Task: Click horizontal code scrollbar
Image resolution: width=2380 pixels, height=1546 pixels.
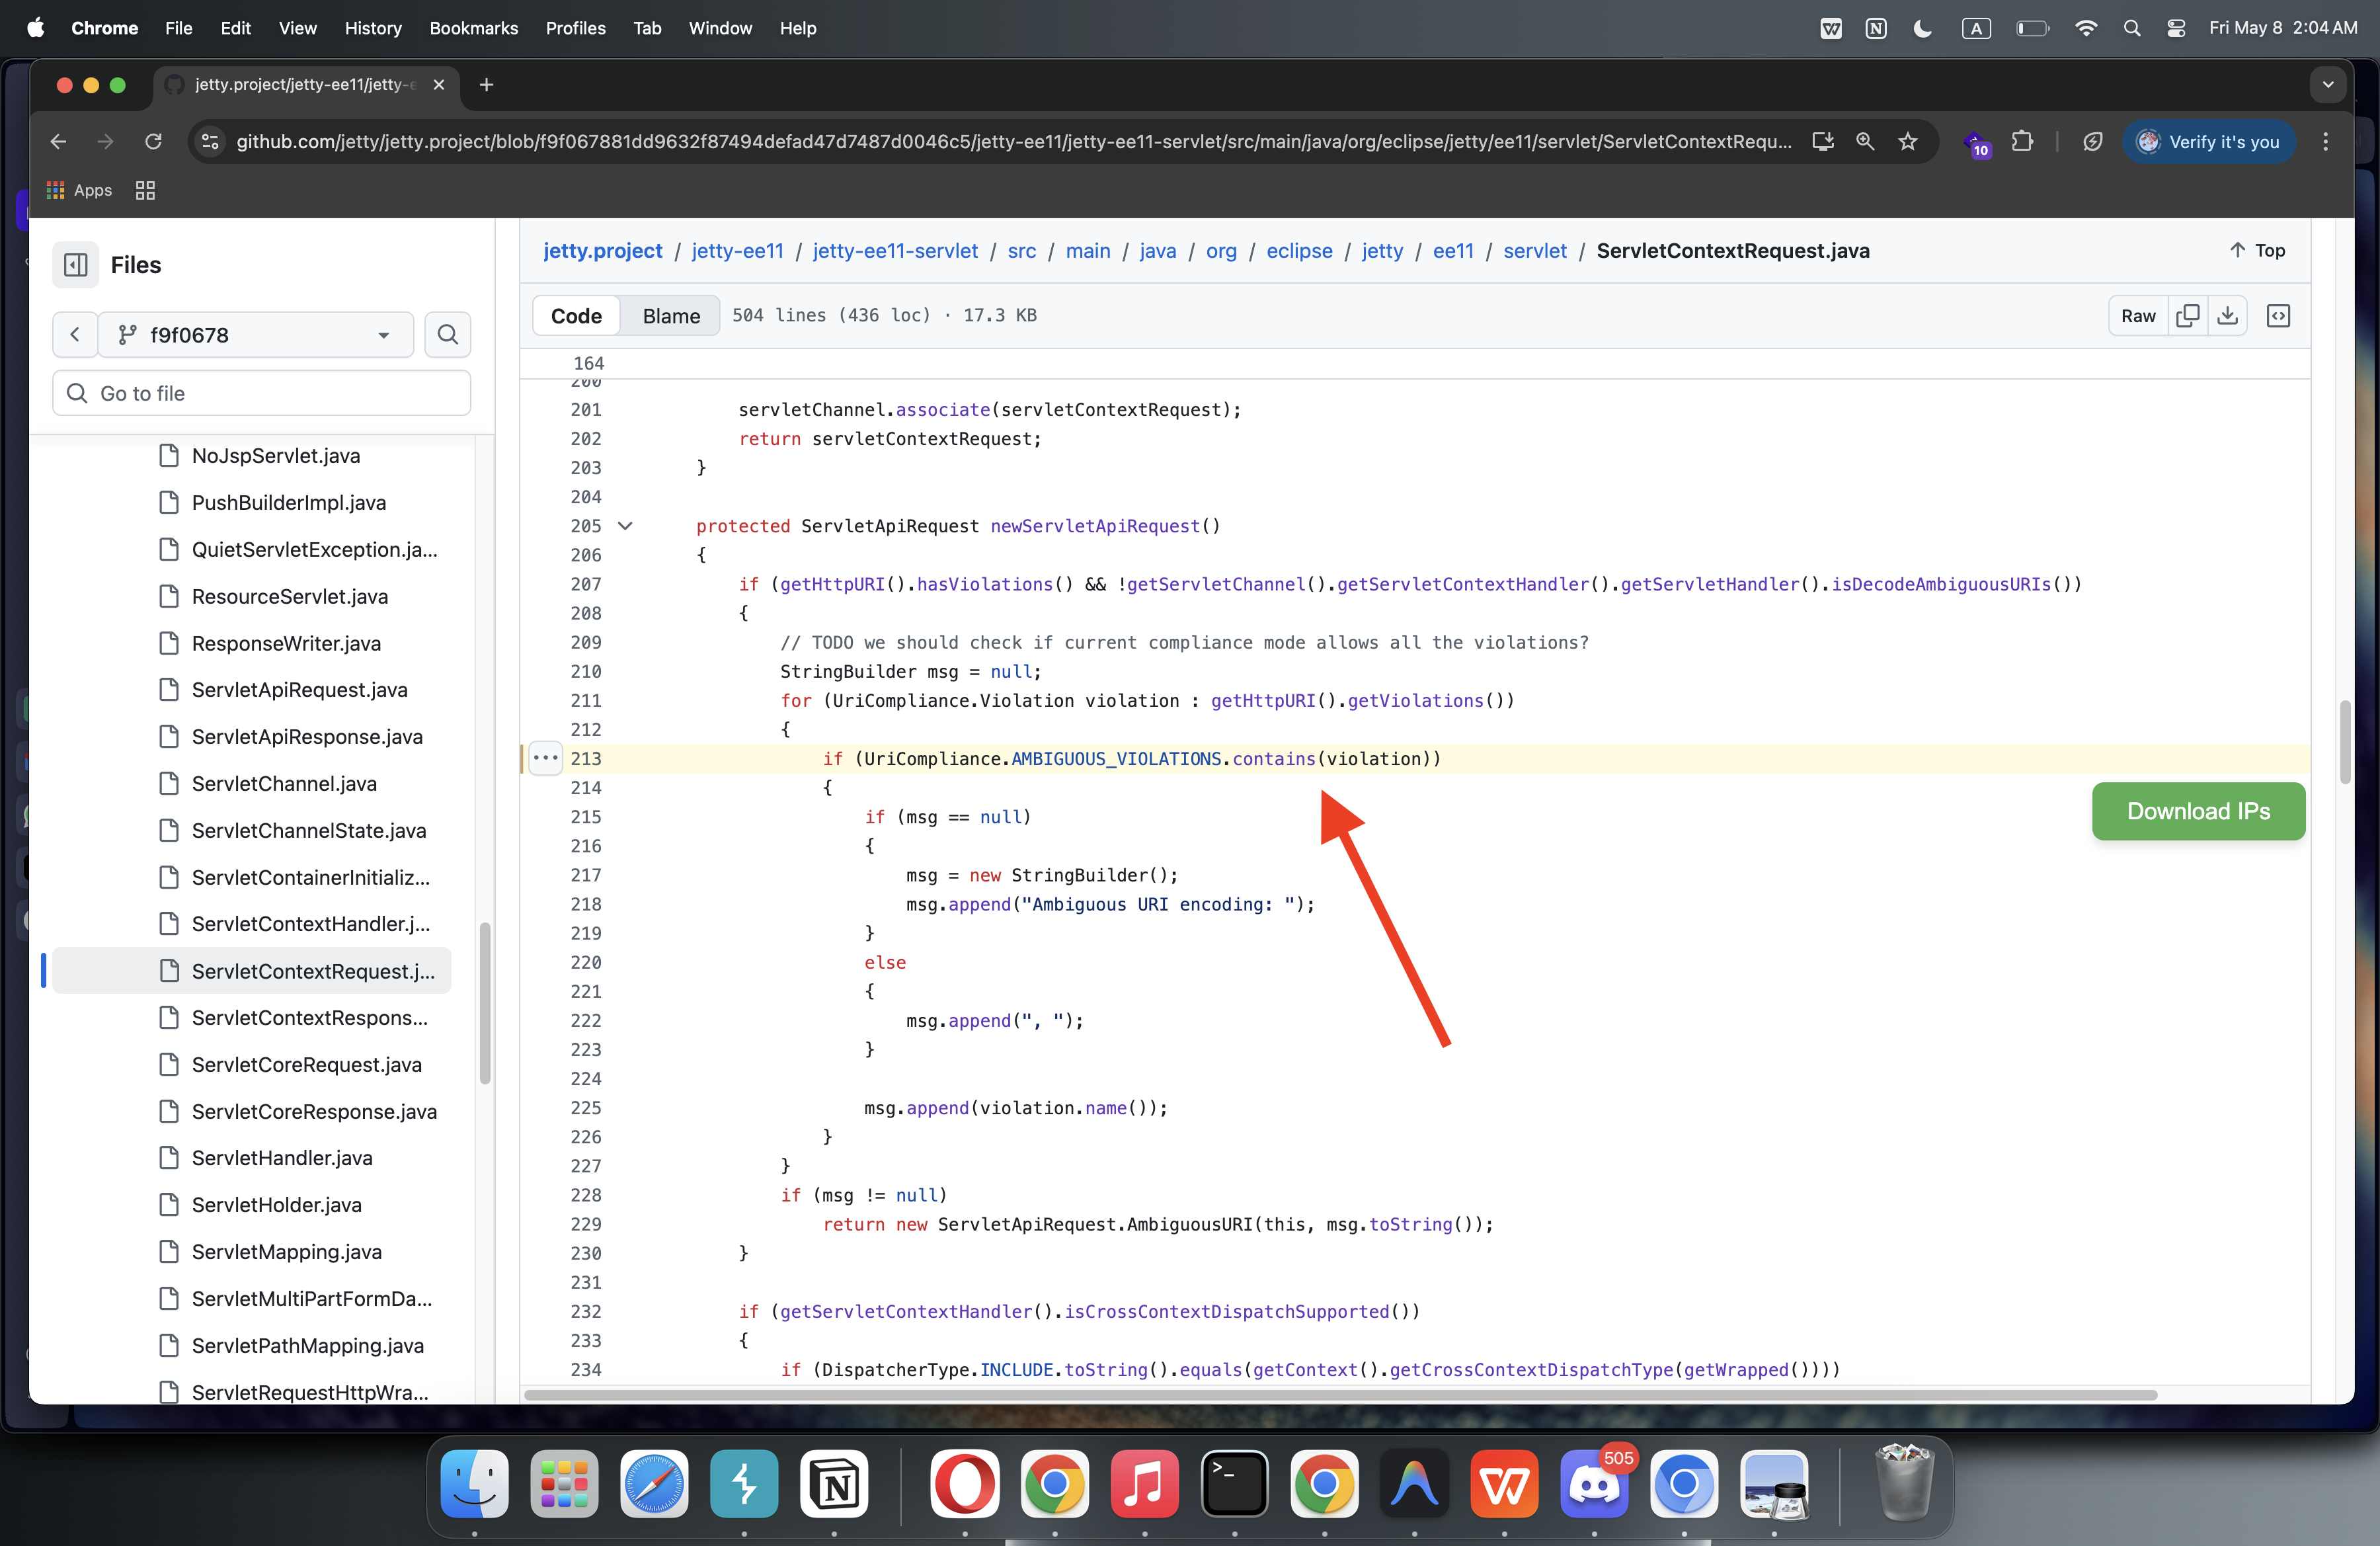Action: point(1340,1394)
